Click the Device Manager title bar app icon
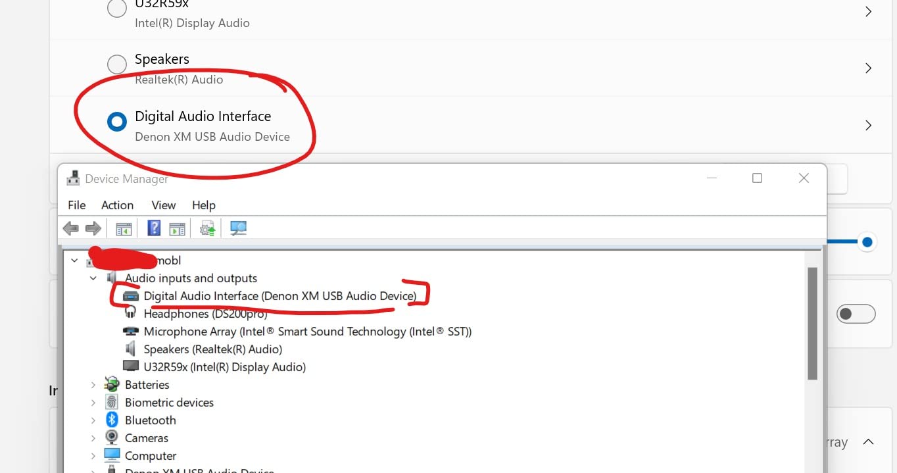Viewport: 897px width, 473px height. [x=73, y=178]
